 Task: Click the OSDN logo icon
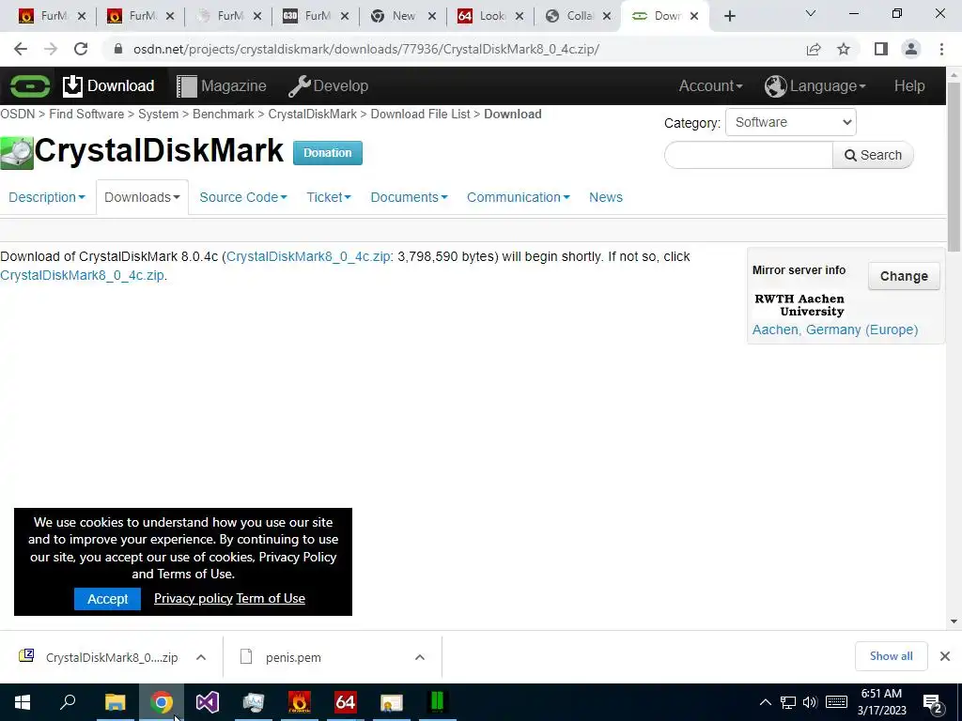[x=29, y=85]
